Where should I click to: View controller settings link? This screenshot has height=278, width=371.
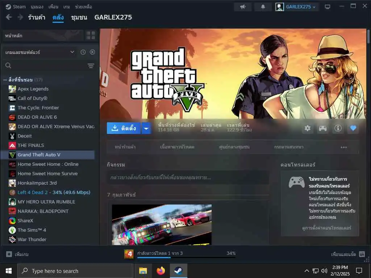pyautogui.click(x=326, y=228)
